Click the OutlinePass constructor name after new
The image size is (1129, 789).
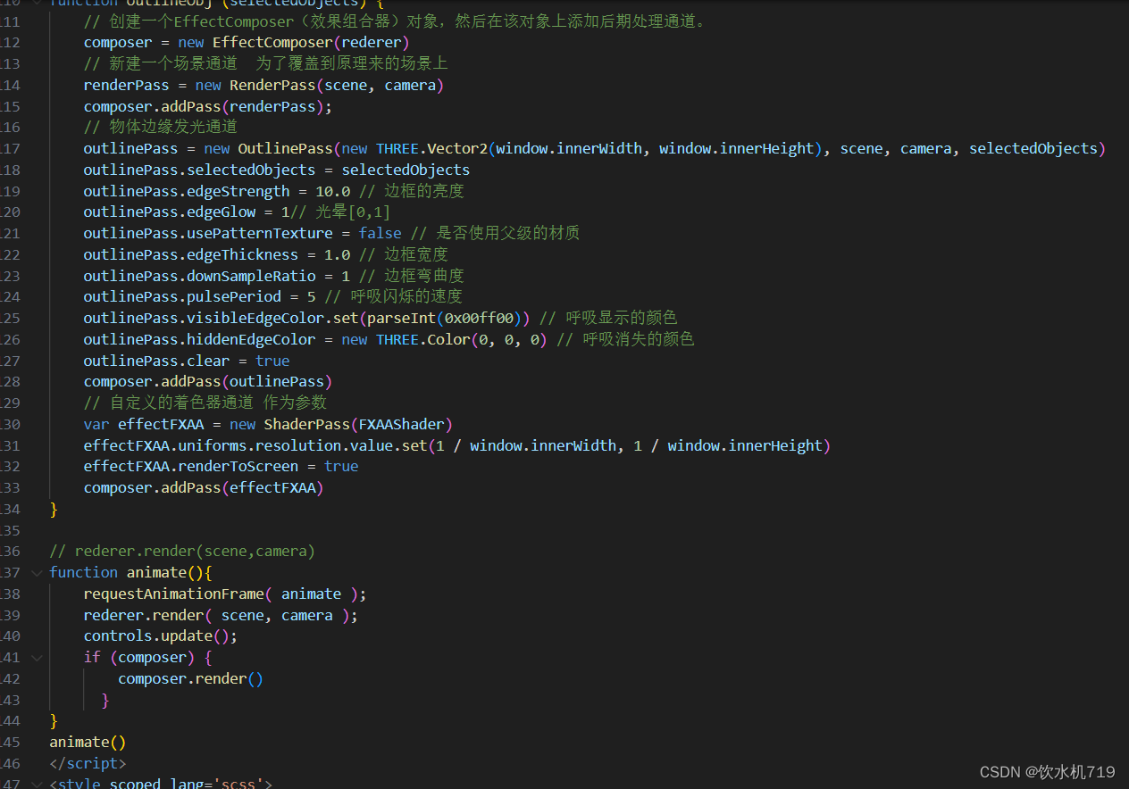(x=285, y=148)
